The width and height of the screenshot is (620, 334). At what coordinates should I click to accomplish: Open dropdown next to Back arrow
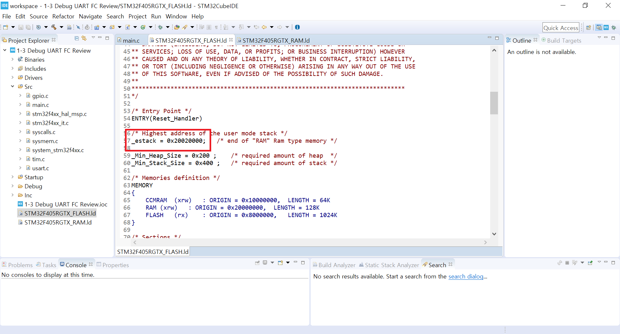[272, 27]
